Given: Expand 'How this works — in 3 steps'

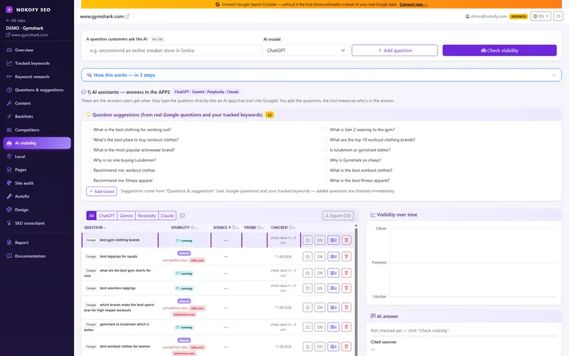Looking at the screenshot, I should pyautogui.click(x=321, y=75).
